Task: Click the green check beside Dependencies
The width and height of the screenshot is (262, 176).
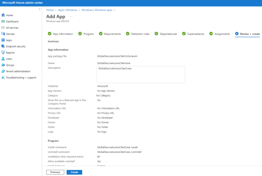Action: coord(156,34)
